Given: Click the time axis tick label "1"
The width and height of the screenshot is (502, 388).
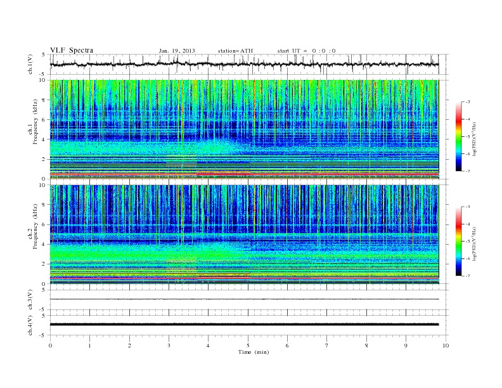Looking at the screenshot, I should (x=89, y=346).
